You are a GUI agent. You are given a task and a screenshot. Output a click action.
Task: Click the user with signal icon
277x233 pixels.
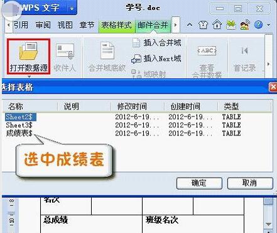coord(245,25)
